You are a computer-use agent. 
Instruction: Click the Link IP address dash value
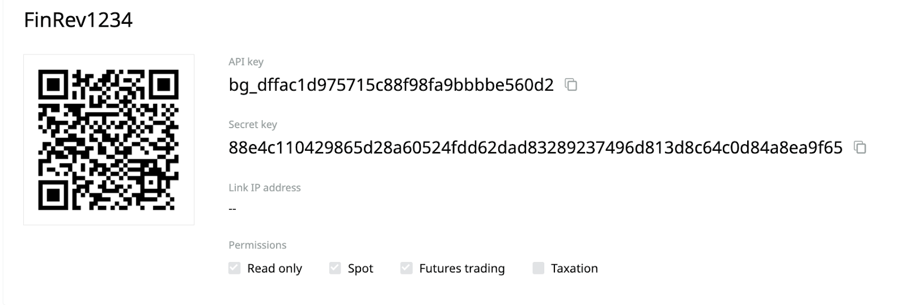click(232, 209)
